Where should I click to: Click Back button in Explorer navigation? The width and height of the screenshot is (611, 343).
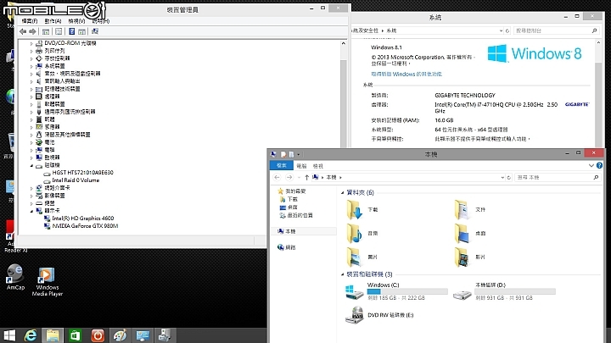pos(277,177)
